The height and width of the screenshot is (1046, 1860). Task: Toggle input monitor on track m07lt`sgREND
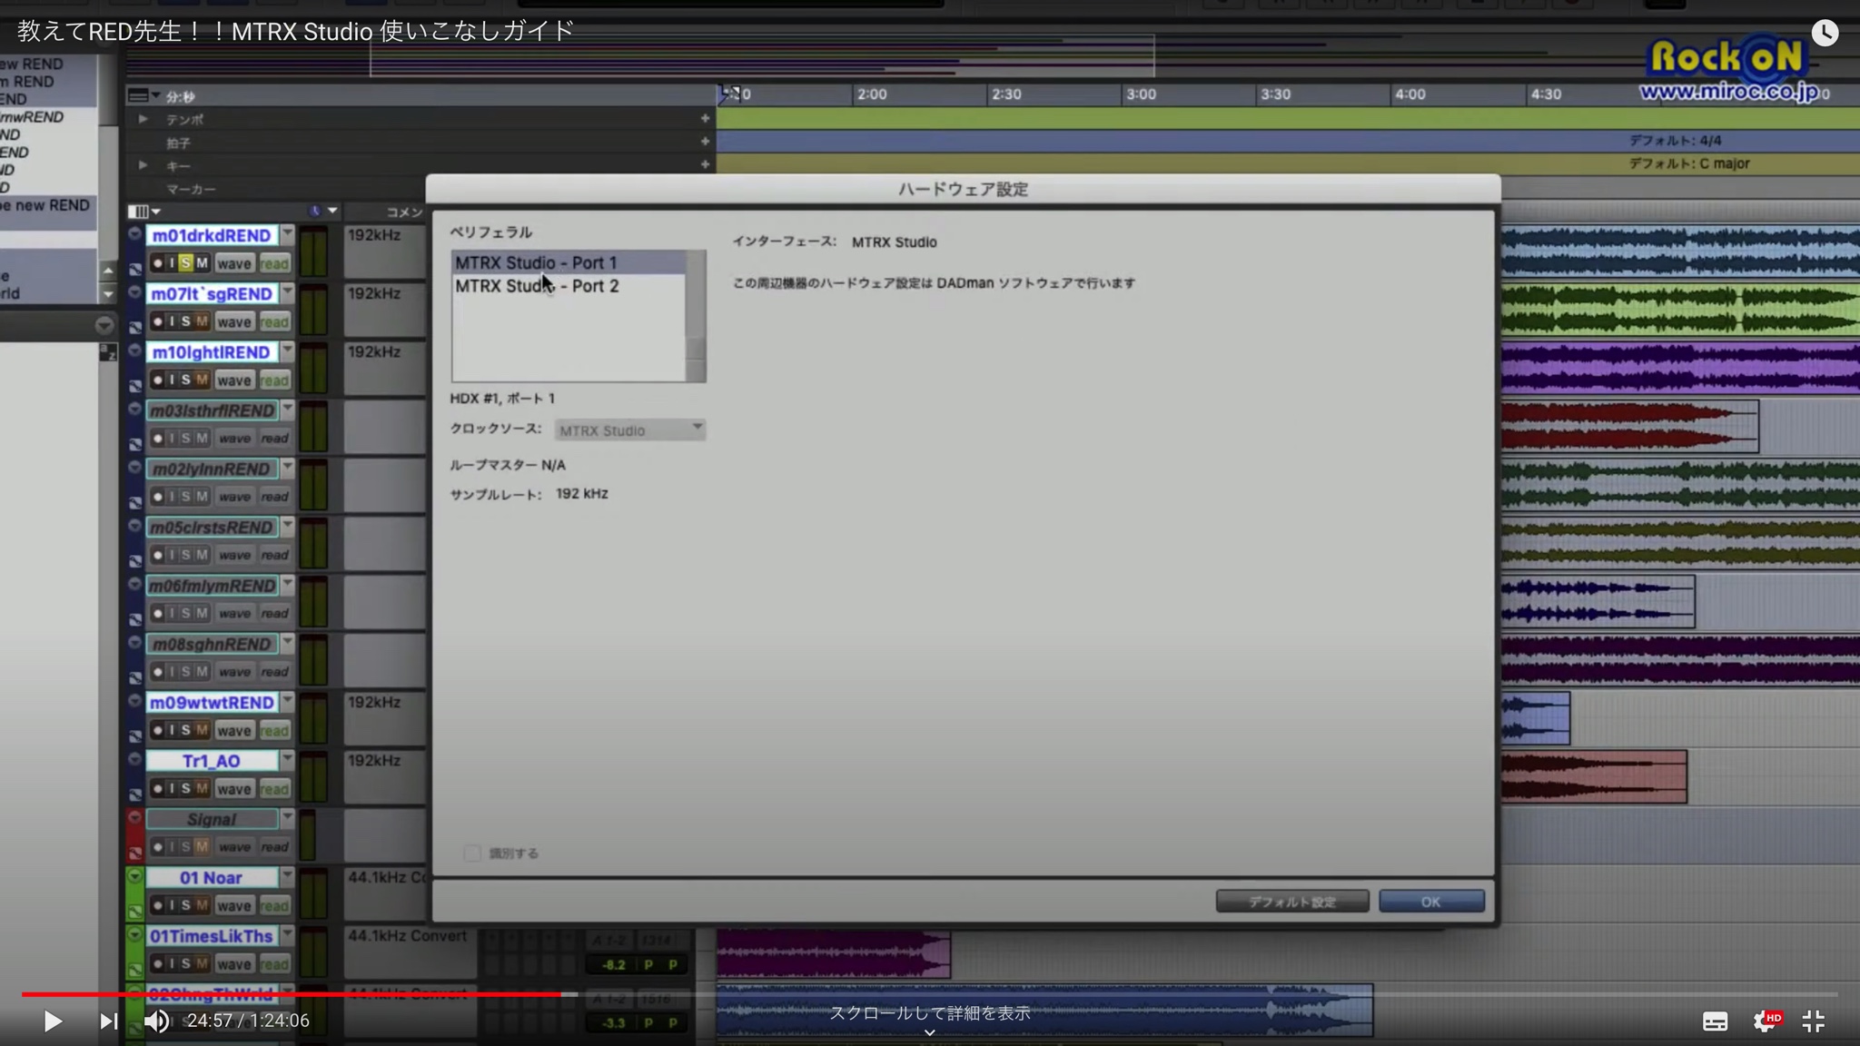coord(172,321)
